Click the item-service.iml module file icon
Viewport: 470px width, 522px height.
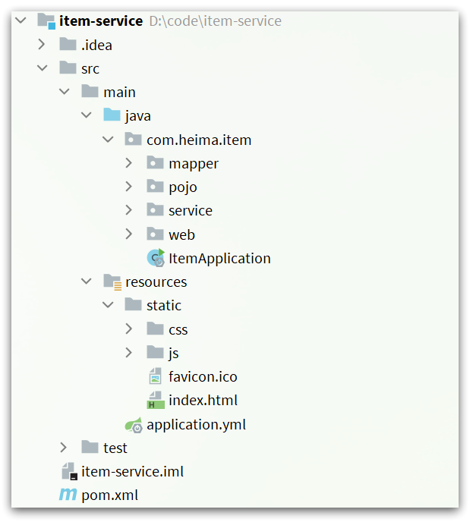[68, 471]
